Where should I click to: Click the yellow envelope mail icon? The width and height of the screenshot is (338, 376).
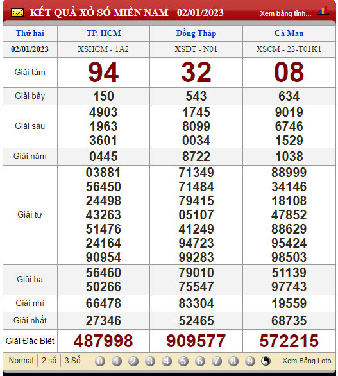17,13
